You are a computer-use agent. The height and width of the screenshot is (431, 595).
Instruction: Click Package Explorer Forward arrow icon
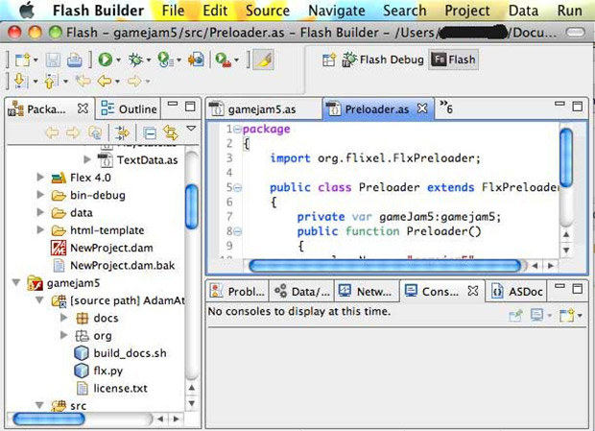[73, 132]
